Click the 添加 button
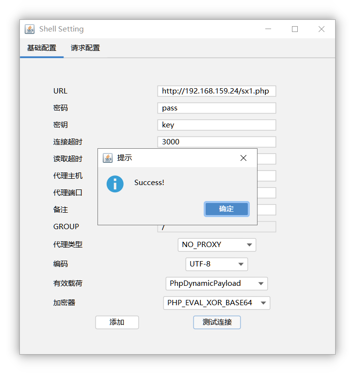The height and width of the screenshot is (374, 355). coord(117,322)
